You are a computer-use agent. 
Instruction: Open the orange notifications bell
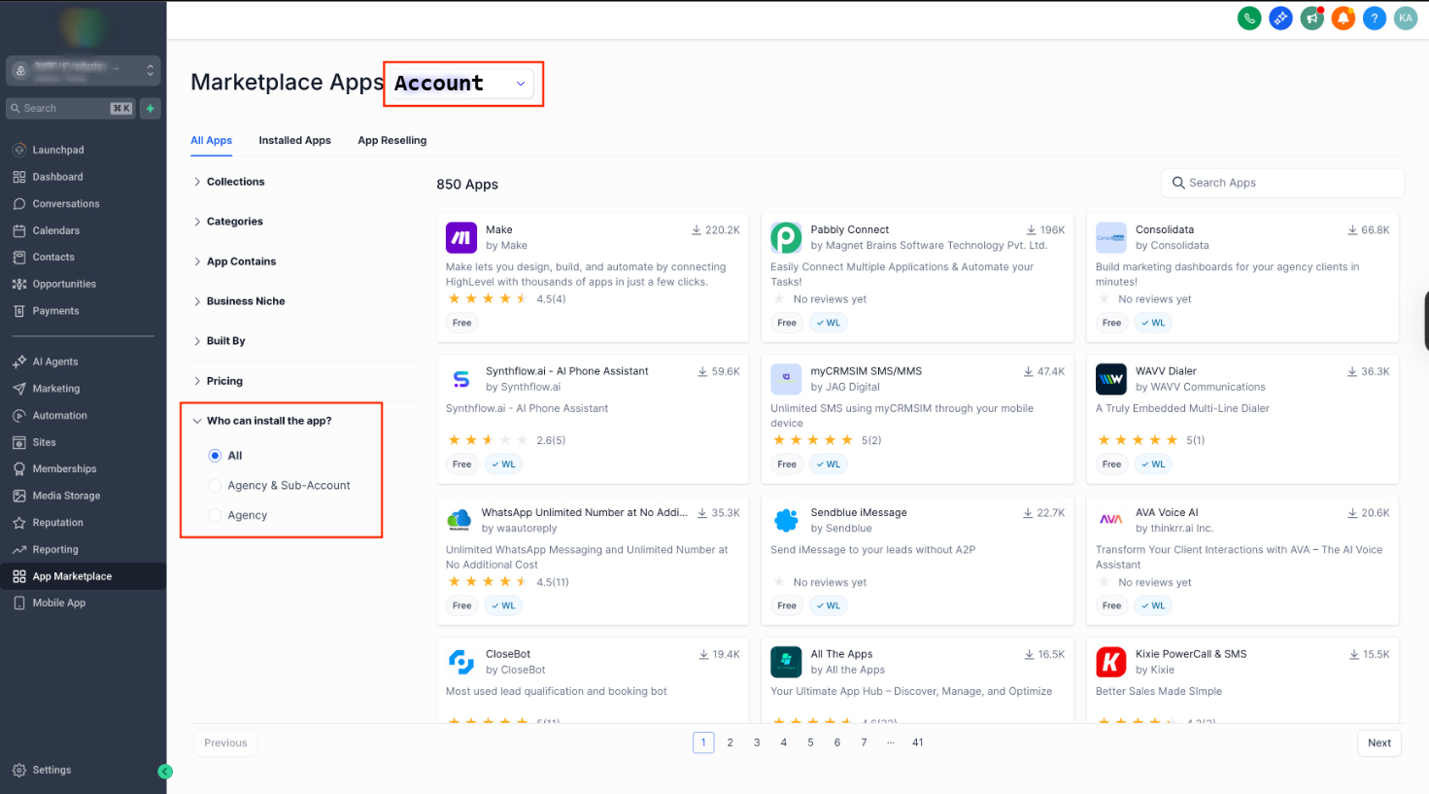[x=1344, y=17]
